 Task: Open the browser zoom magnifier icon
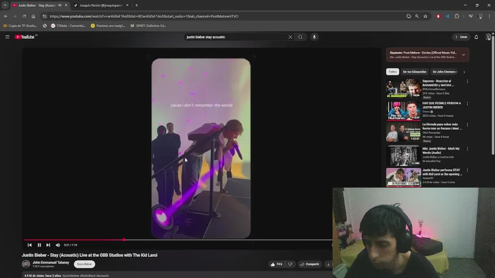coord(417,16)
